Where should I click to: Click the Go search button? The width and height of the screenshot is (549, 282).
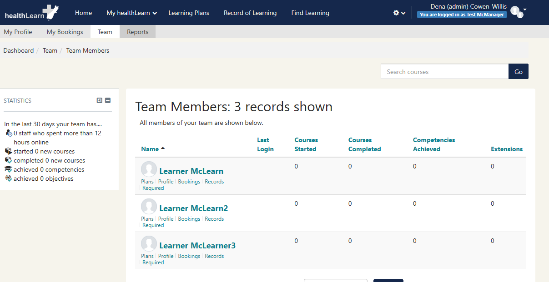(518, 72)
